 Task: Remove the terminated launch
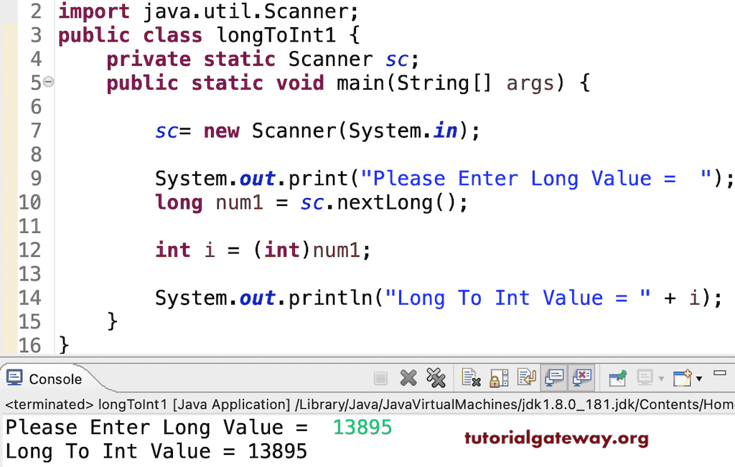coord(407,378)
